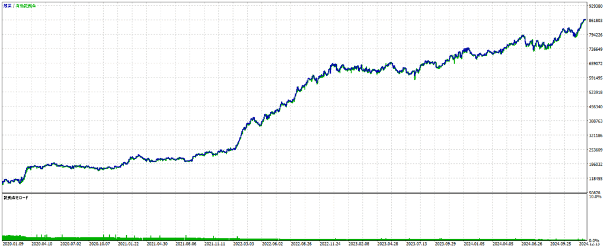Click the 10.0% margin load scale label
Image resolution: width=607 pixels, height=248 pixels.
point(595,197)
